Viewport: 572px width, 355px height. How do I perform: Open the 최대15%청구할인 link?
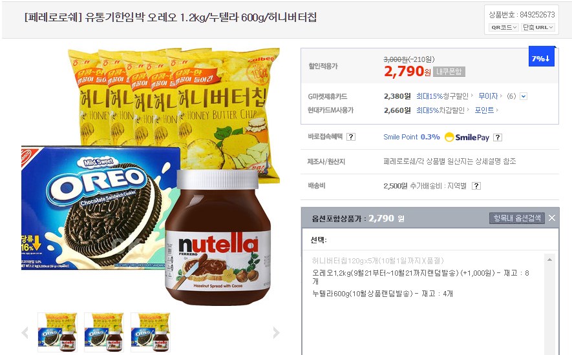coord(442,96)
